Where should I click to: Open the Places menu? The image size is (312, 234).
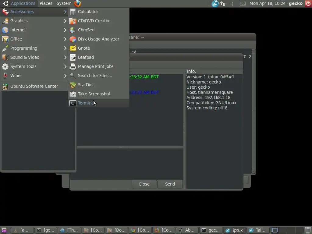click(46, 3)
